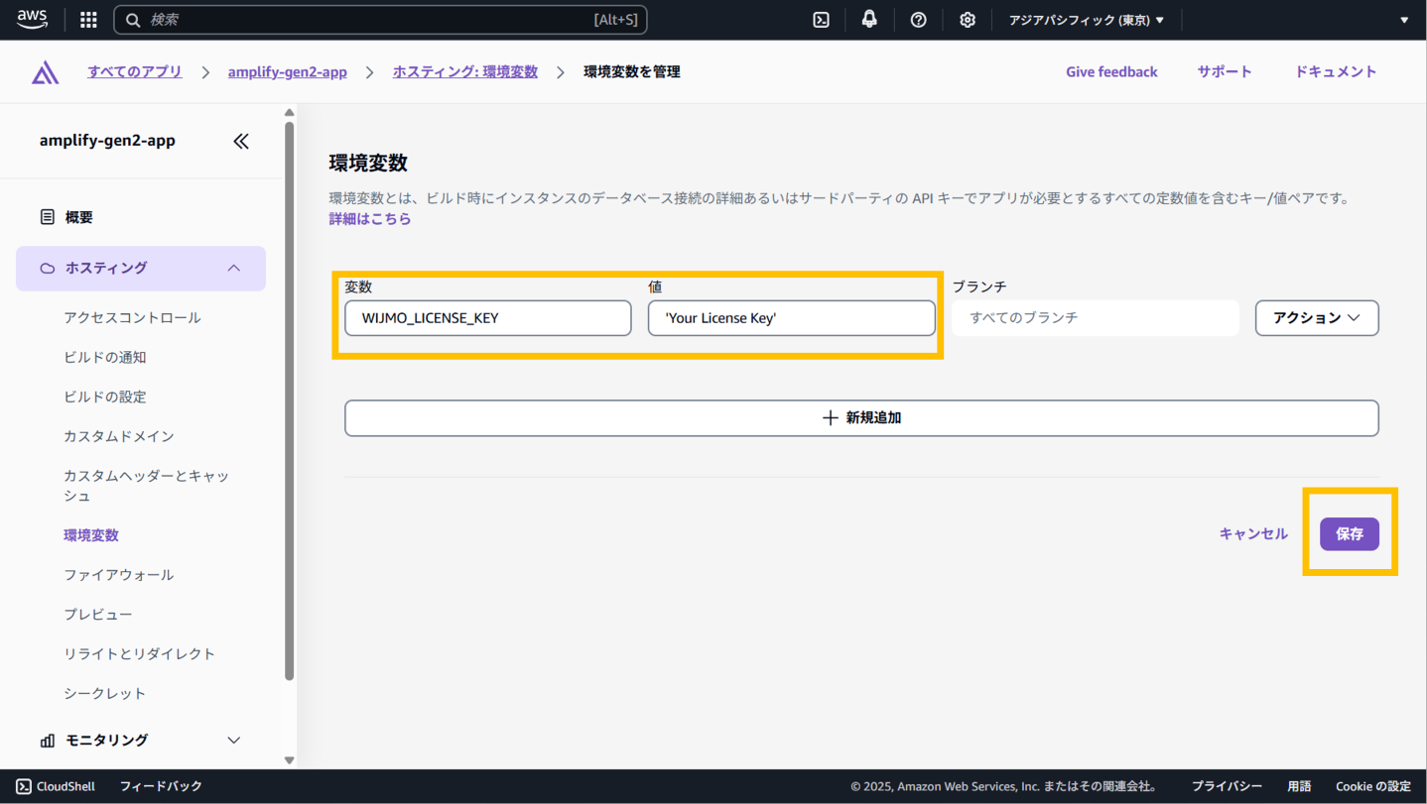Open ドキュメント link
The width and height of the screenshot is (1427, 804).
click(x=1336, y=71)
